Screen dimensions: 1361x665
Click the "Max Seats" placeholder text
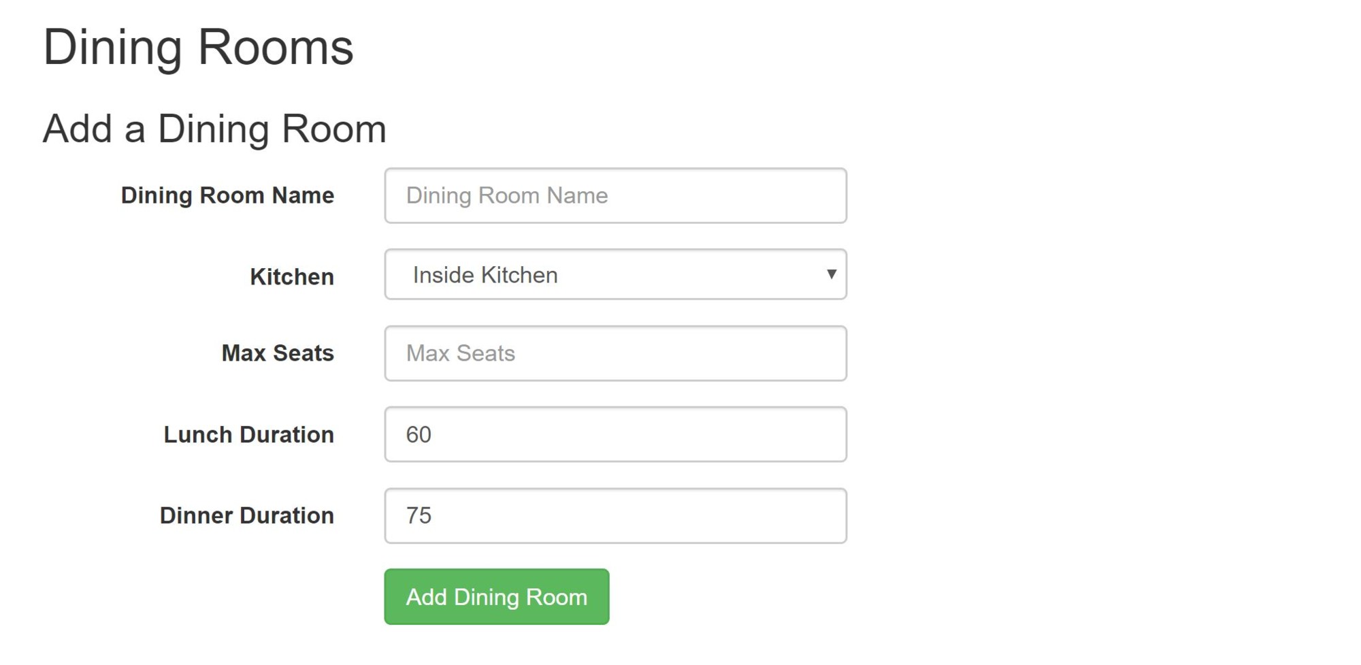[461, 353]
